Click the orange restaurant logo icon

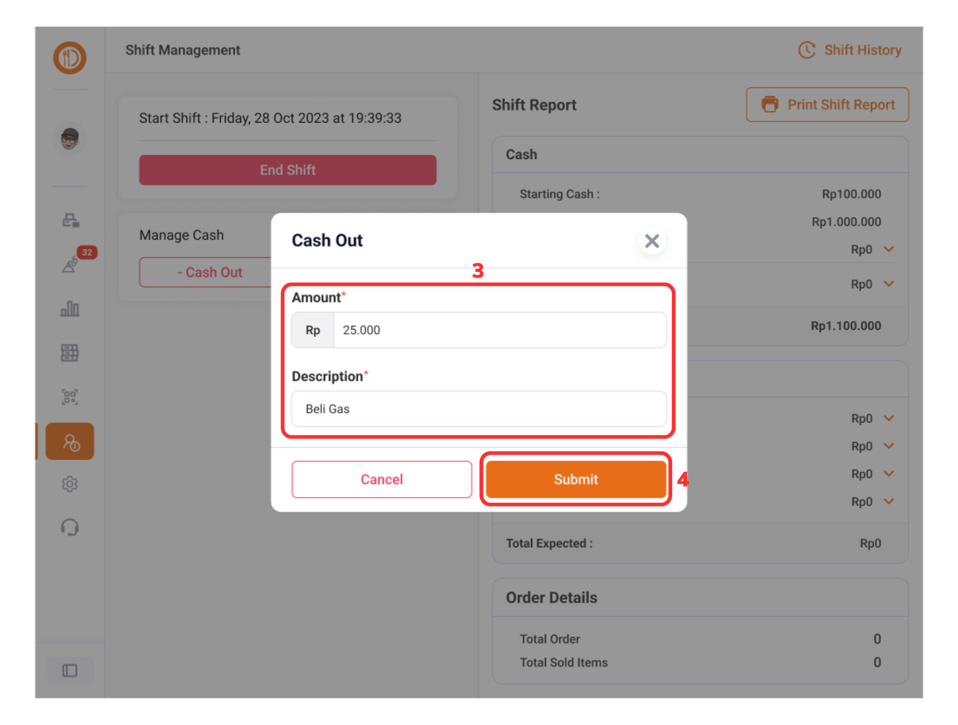pyautogui.click(x=70, y=58)
